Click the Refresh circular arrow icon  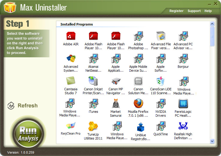[11, 106]
